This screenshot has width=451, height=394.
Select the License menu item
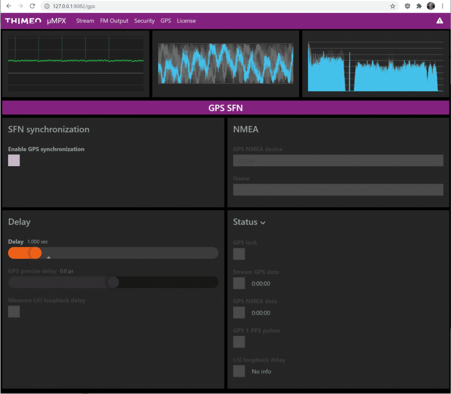pos(186,21)
